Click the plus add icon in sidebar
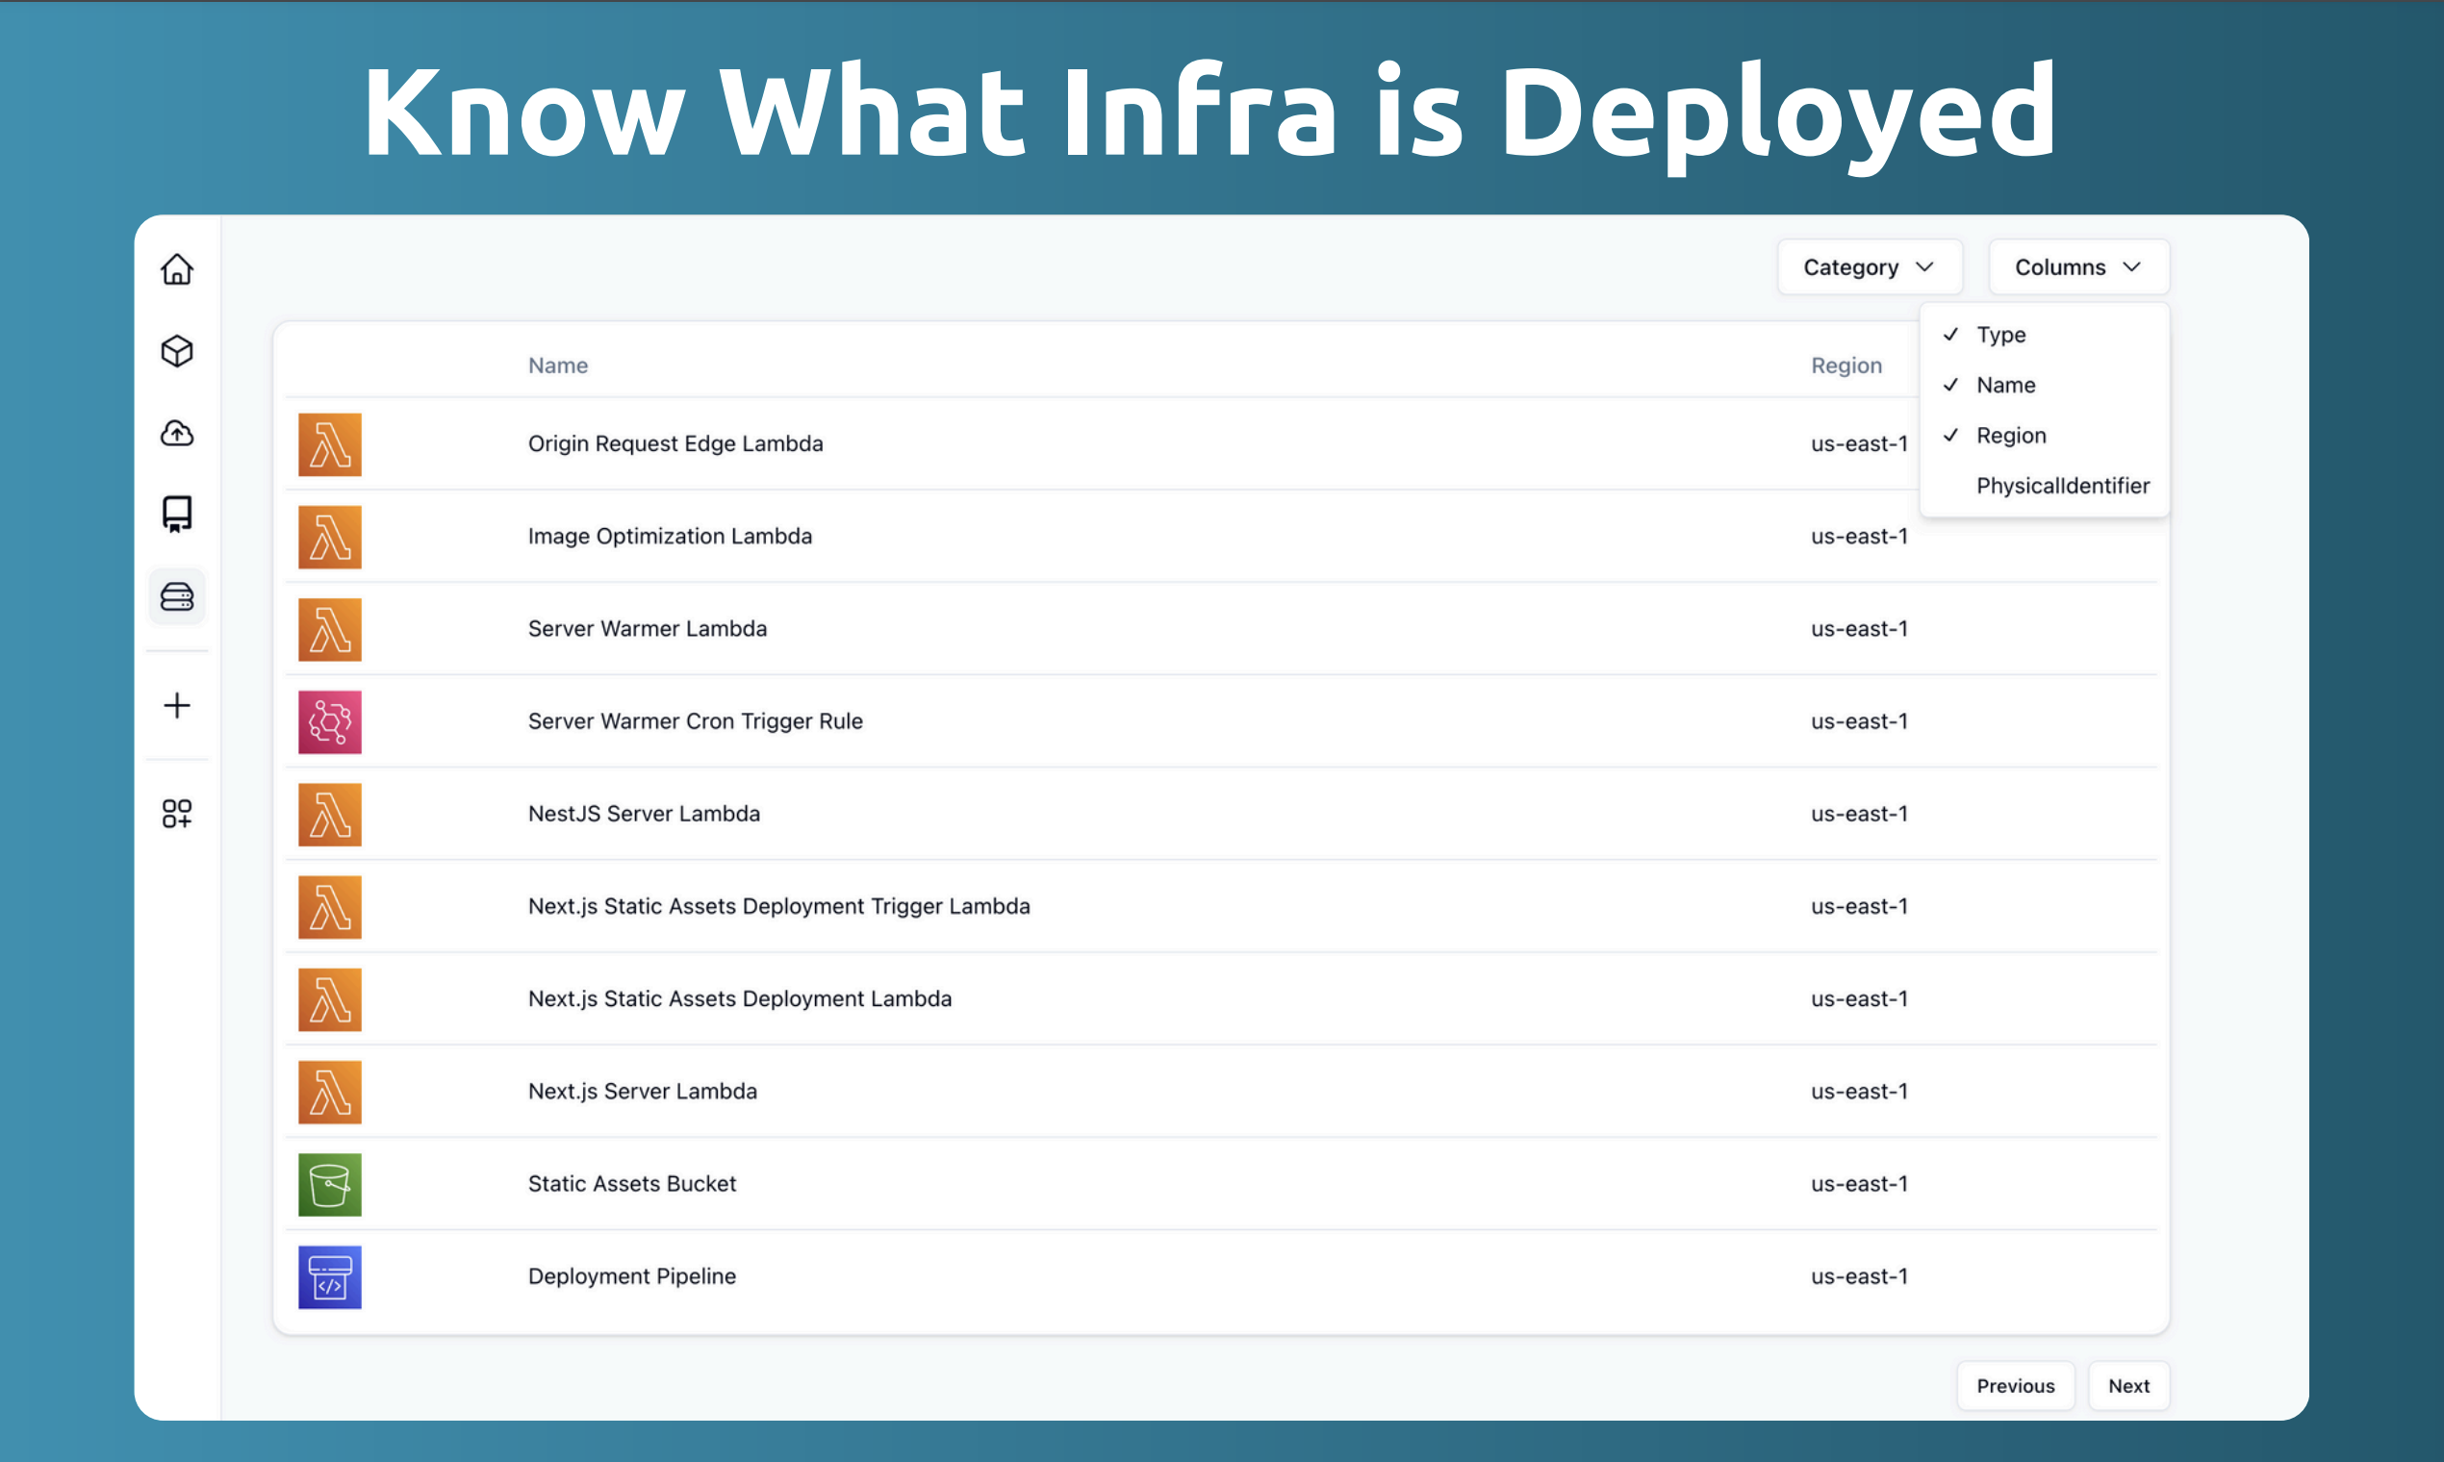Screen dimensions: 2444x1462 click(177, 705)
